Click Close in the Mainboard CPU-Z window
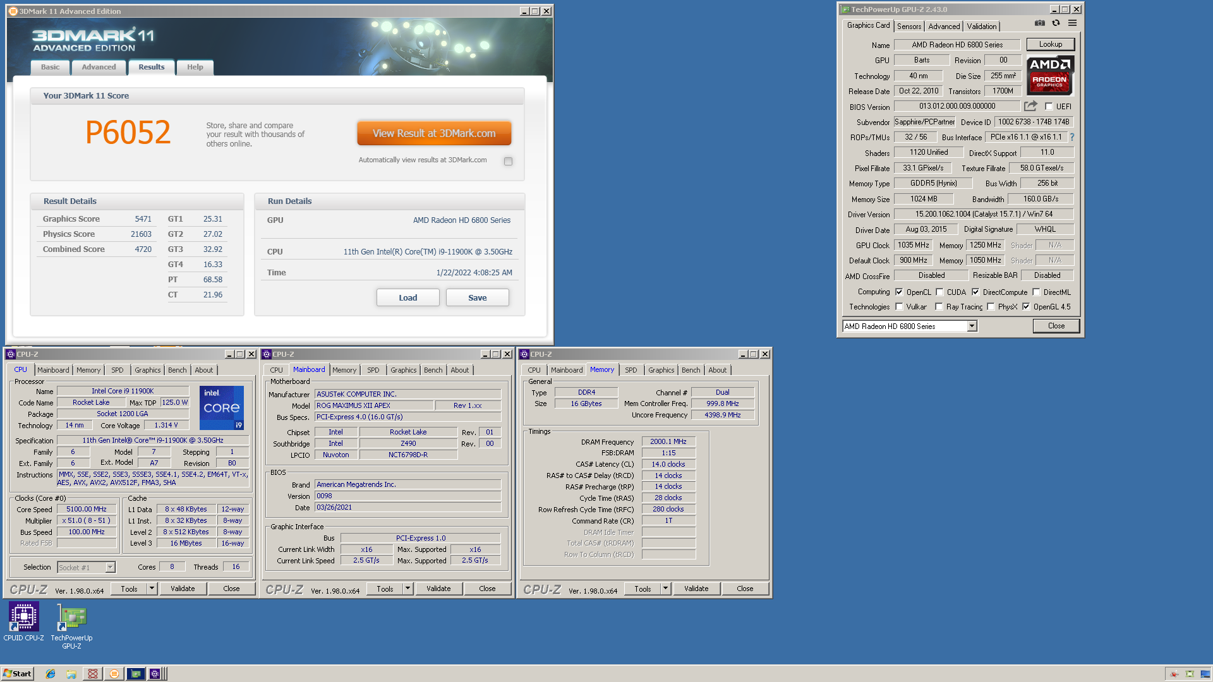The image size is (1213, 682). pos(487,589)
